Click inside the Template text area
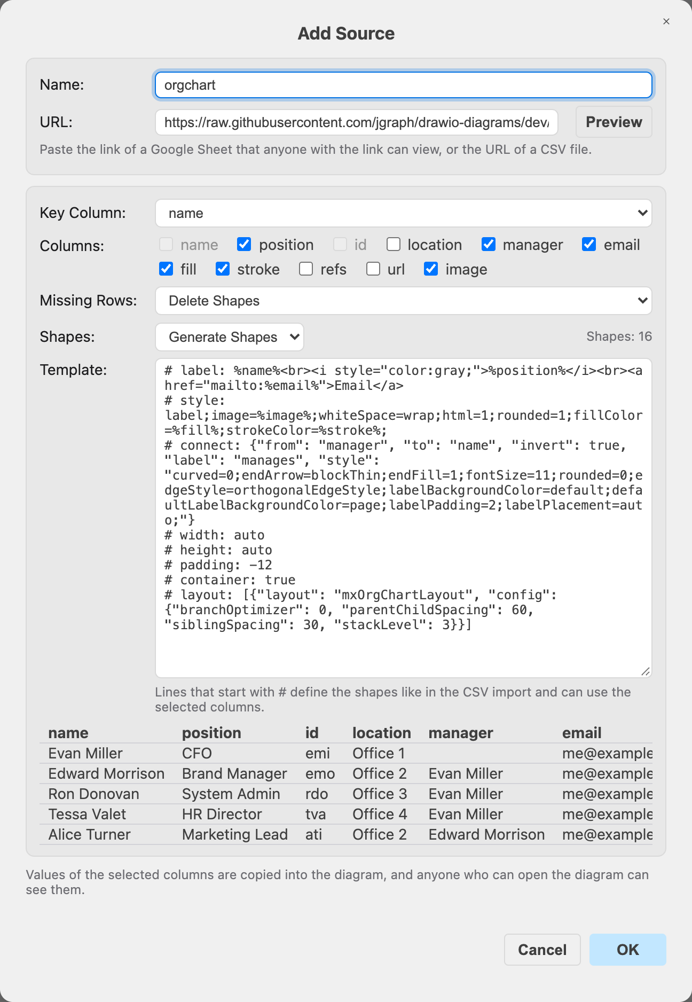 coord(403,518)
